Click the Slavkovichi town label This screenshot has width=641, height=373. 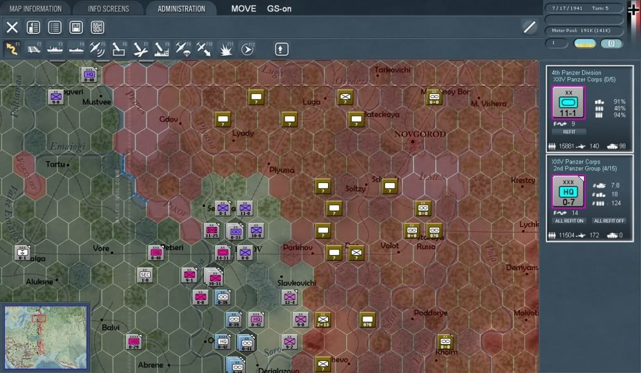point(297,283)
